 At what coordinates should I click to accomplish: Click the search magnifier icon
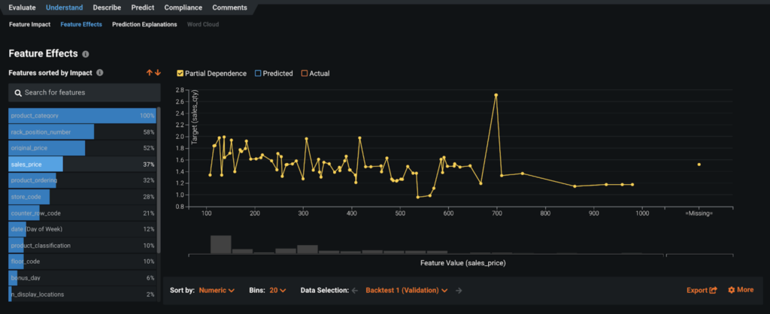[x=18, y=92]
